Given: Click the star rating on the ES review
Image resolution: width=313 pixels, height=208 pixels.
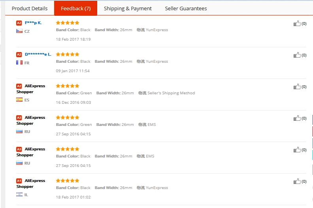Looking at the screenshot, I should (68, 86).
